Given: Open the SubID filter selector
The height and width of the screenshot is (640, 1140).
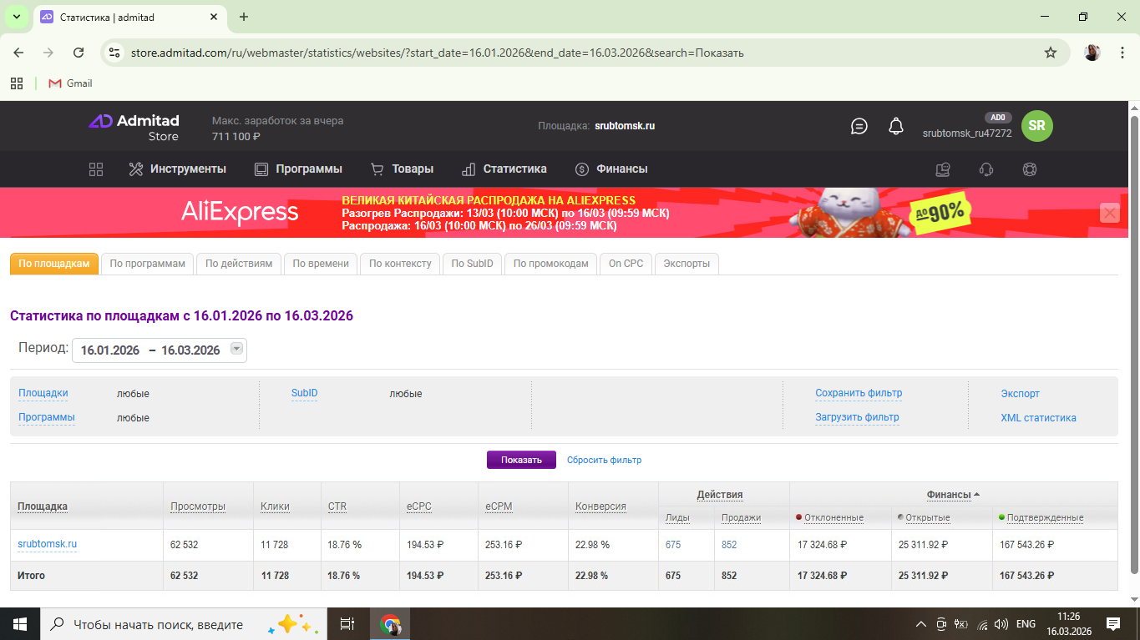Looking at the screenshot, I should (304, 393).
